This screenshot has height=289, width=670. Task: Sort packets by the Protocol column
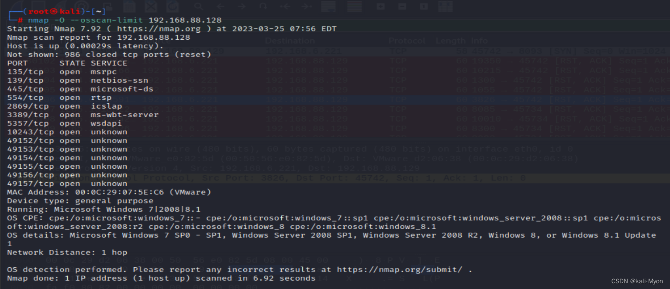tap(407, 41)
